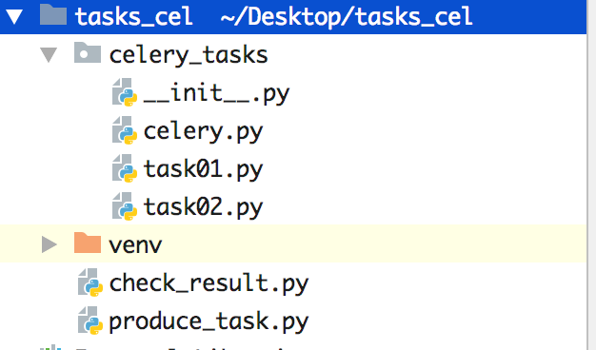The height and width of the screenshot is (350, 596).
Task: Collapse the celery_tasks package arrow
Action: point(49,55)
